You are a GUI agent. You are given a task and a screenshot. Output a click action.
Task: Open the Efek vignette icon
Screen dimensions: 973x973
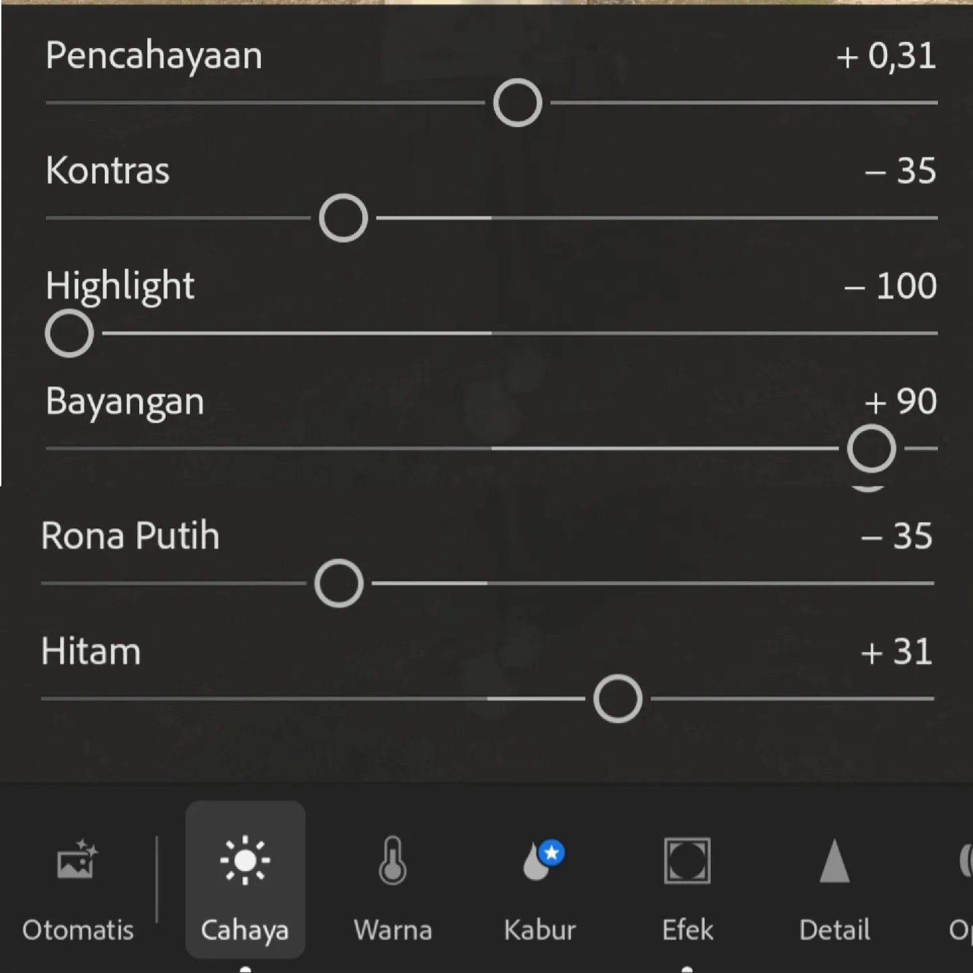(x=687, y=861)
